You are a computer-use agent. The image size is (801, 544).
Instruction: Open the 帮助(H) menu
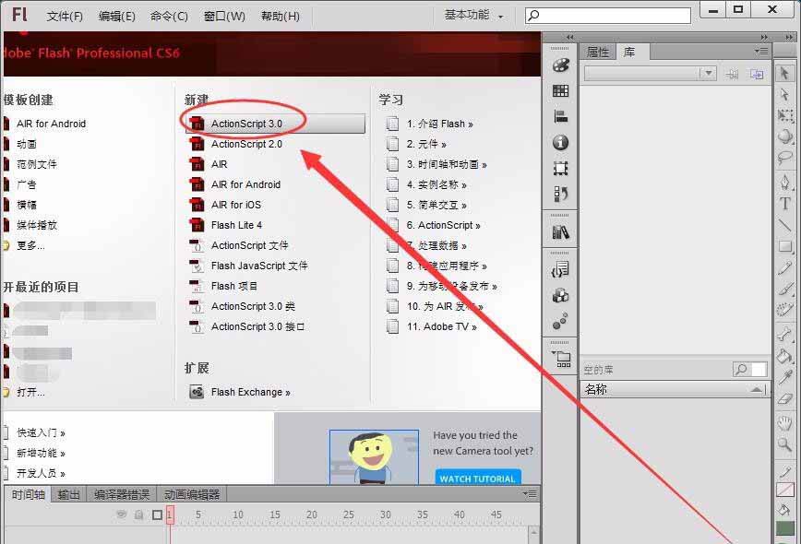click(x=281, y=17)
